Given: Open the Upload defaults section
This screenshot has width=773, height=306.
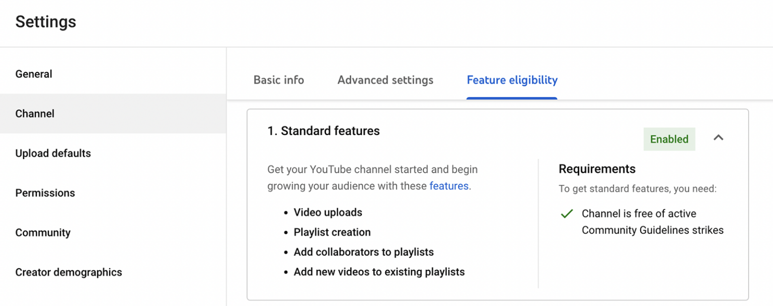Looking at the screenshot, I should coord(53,153).
